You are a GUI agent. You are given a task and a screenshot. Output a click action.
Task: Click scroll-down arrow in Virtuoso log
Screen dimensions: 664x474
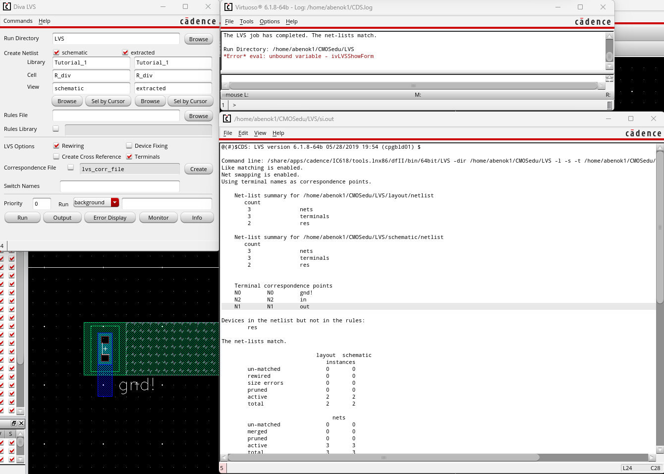pos(609,66)
